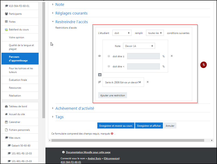Click the Tableau de bord dashboard icon
This screenshot has height=164, width=217.
[x=7, y=106]
